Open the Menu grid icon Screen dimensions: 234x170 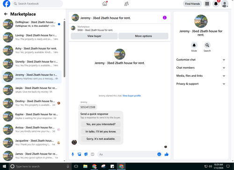pyautogui.click(x=207, y=4)
